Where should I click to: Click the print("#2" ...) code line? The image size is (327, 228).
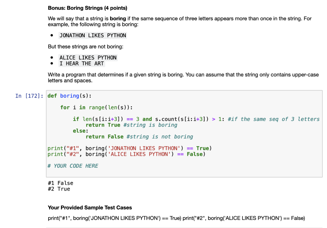[126, 154]
